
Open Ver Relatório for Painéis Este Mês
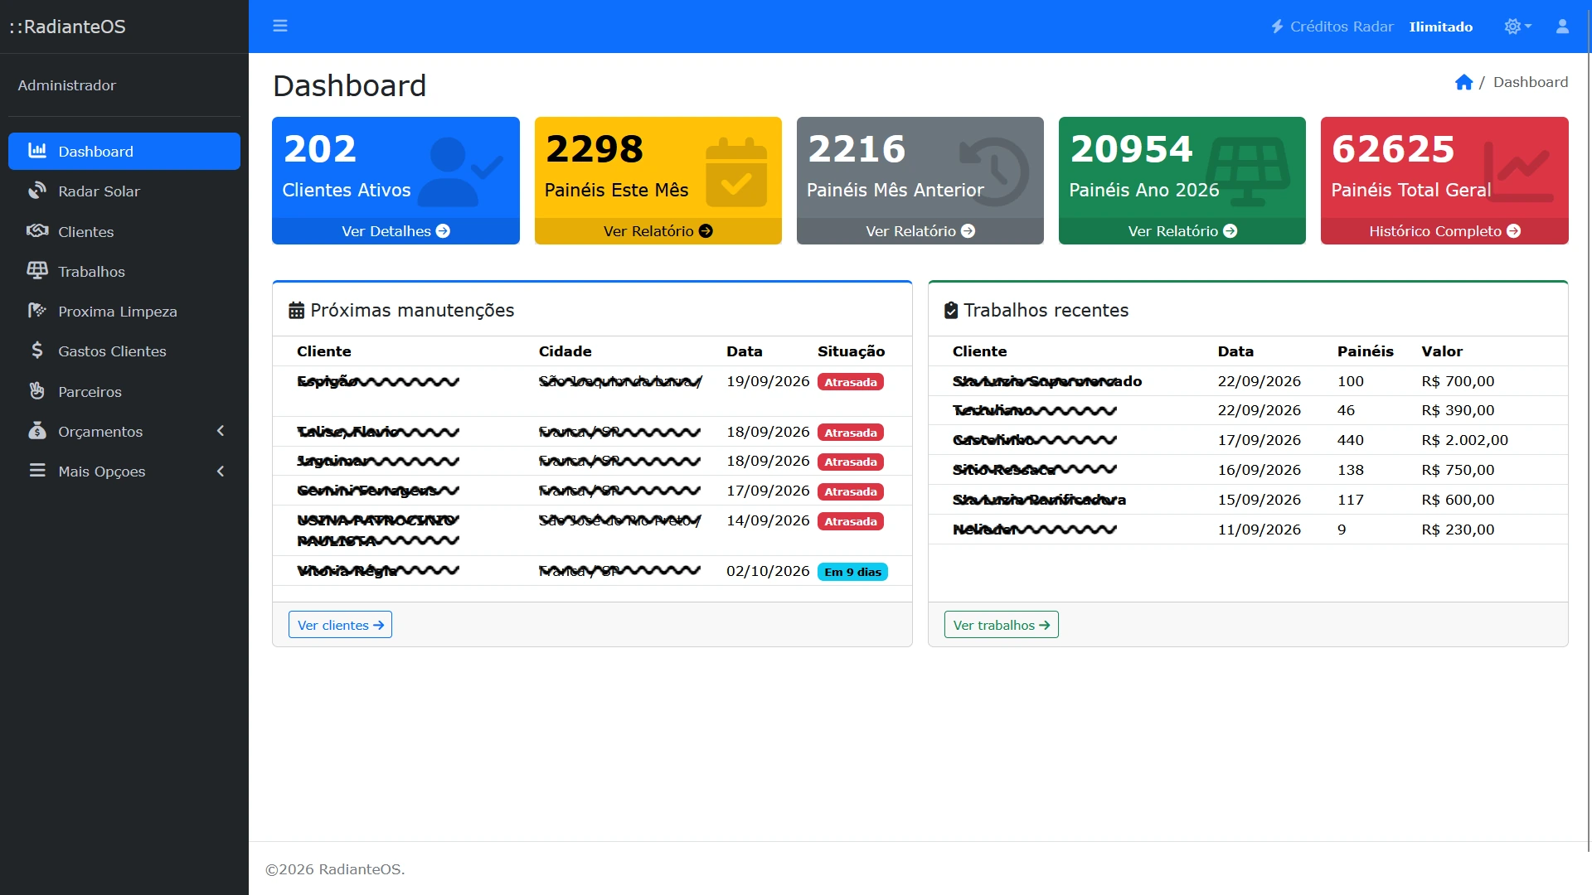(658, 231)
